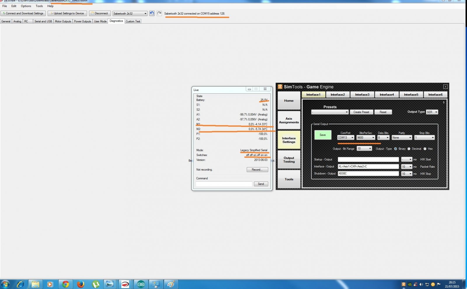This screenshot has height=289, width=467.
Task: Open Paint from taskbar
Action: tap(171, 284)
